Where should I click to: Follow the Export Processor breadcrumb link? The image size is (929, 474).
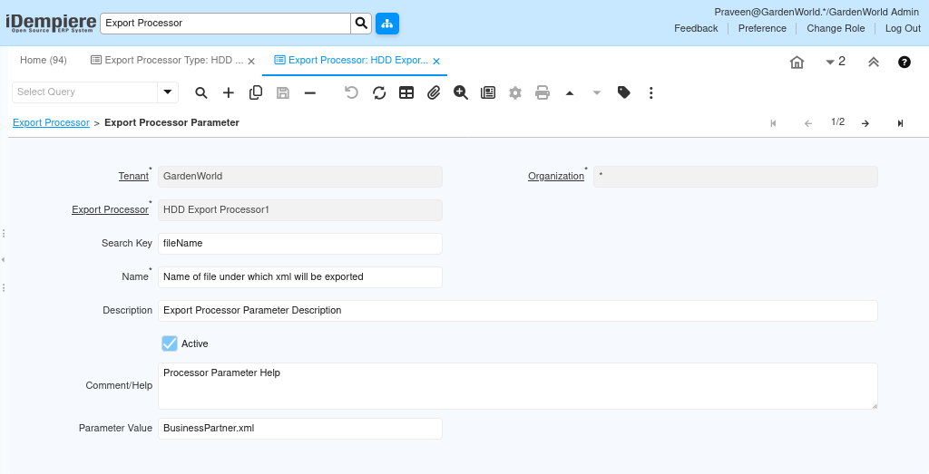[x=51, y=122]
